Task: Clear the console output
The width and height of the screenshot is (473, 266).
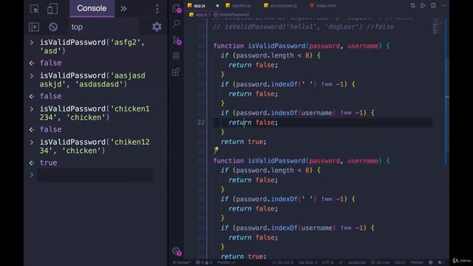Action: 53,27
